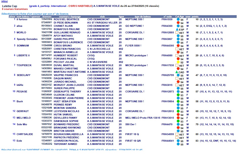Image resolution: width=245 pixels, height=156 pixels.
Task: Click green S3 circle icon for LESTEVEN NICOLAS
Action: click(x=178, y=111)
